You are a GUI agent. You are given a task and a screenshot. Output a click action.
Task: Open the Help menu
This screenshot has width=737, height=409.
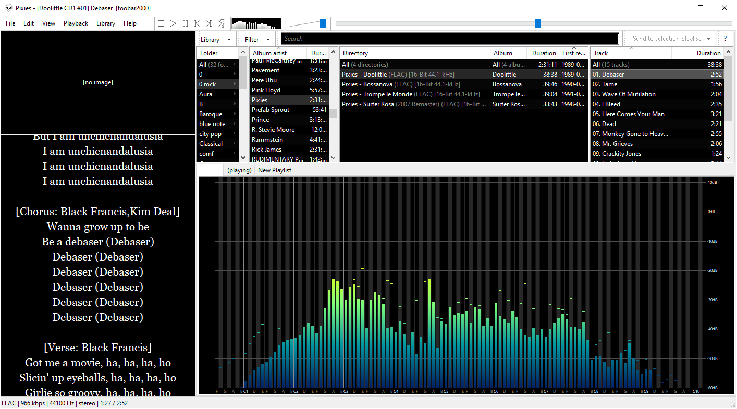[x=130, y=23]
